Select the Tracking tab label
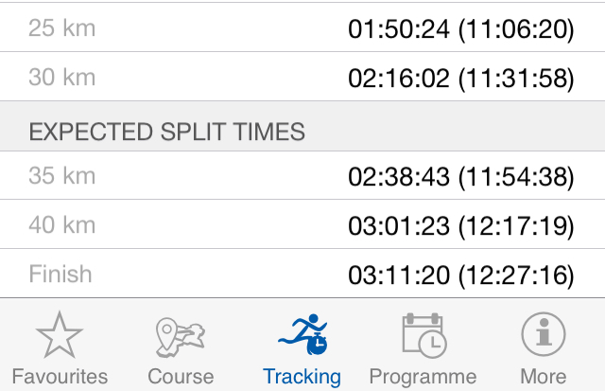This screenshot has height=391, width=605. tap(302, 376)
